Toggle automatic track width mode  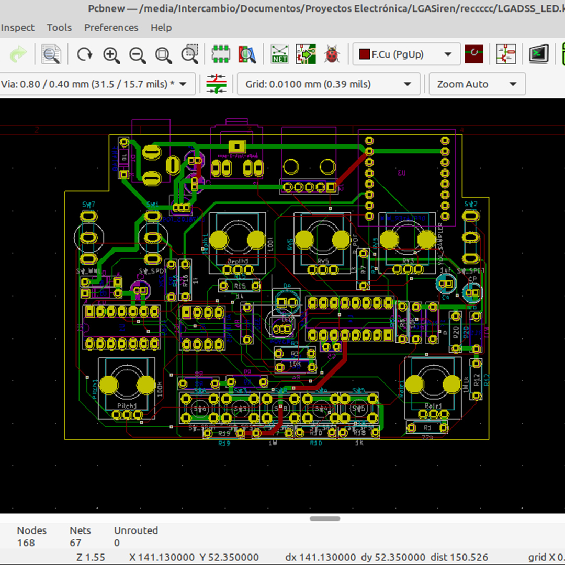216,84
